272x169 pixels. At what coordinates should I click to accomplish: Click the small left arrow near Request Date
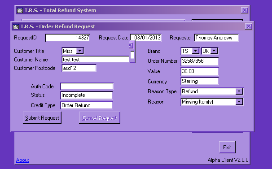[x=132, y=45]
